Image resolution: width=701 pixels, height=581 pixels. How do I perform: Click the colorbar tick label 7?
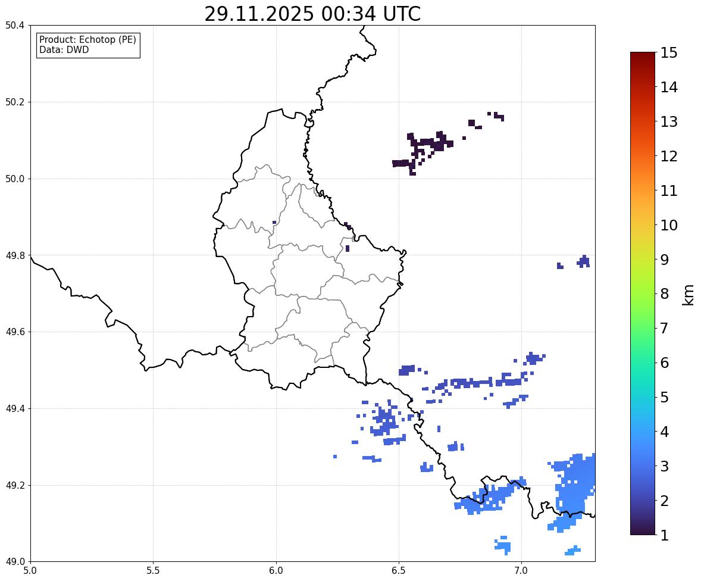[665, 328]
